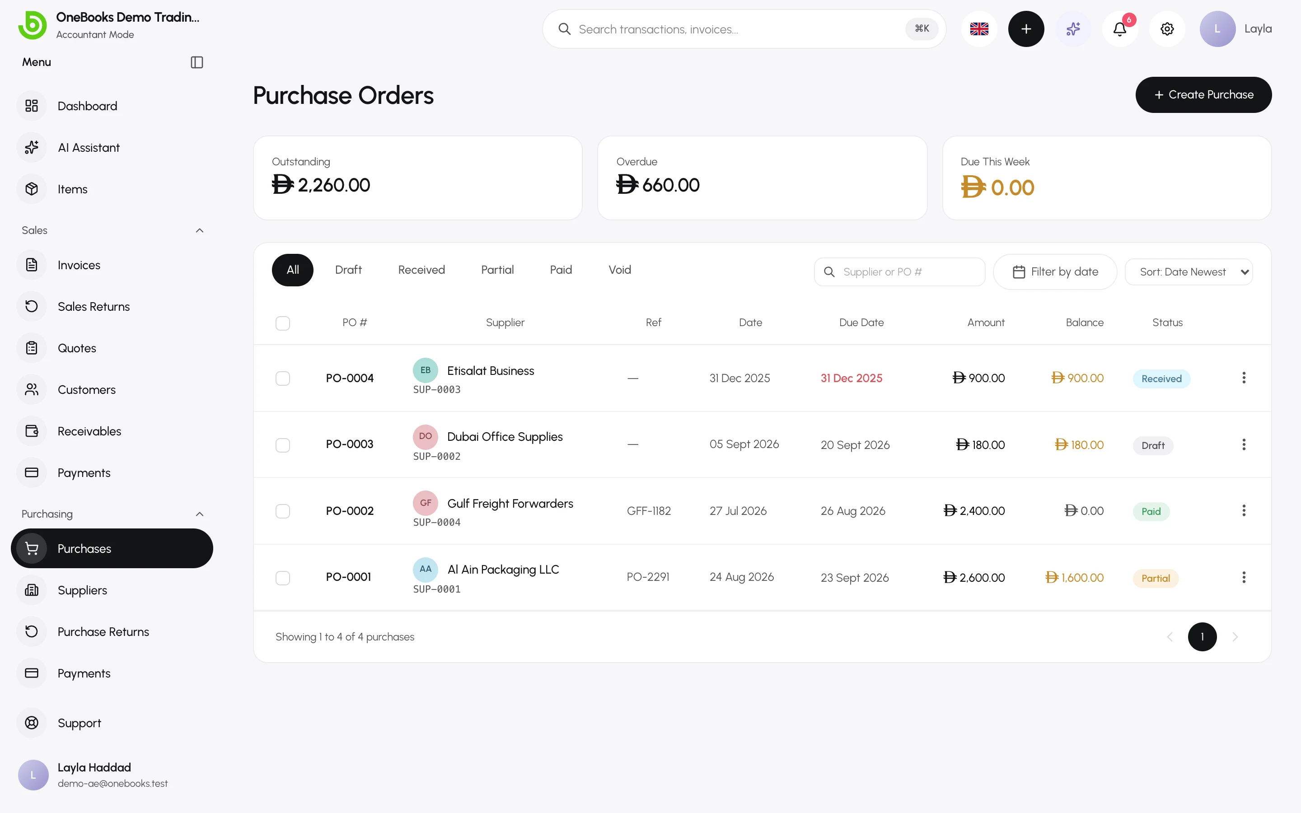Tick the checkbox for PO-0003
Screen dimensions: 1301x813
point(283,445)
